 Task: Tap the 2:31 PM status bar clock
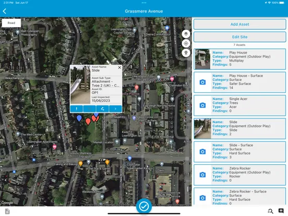coord(8,3)
